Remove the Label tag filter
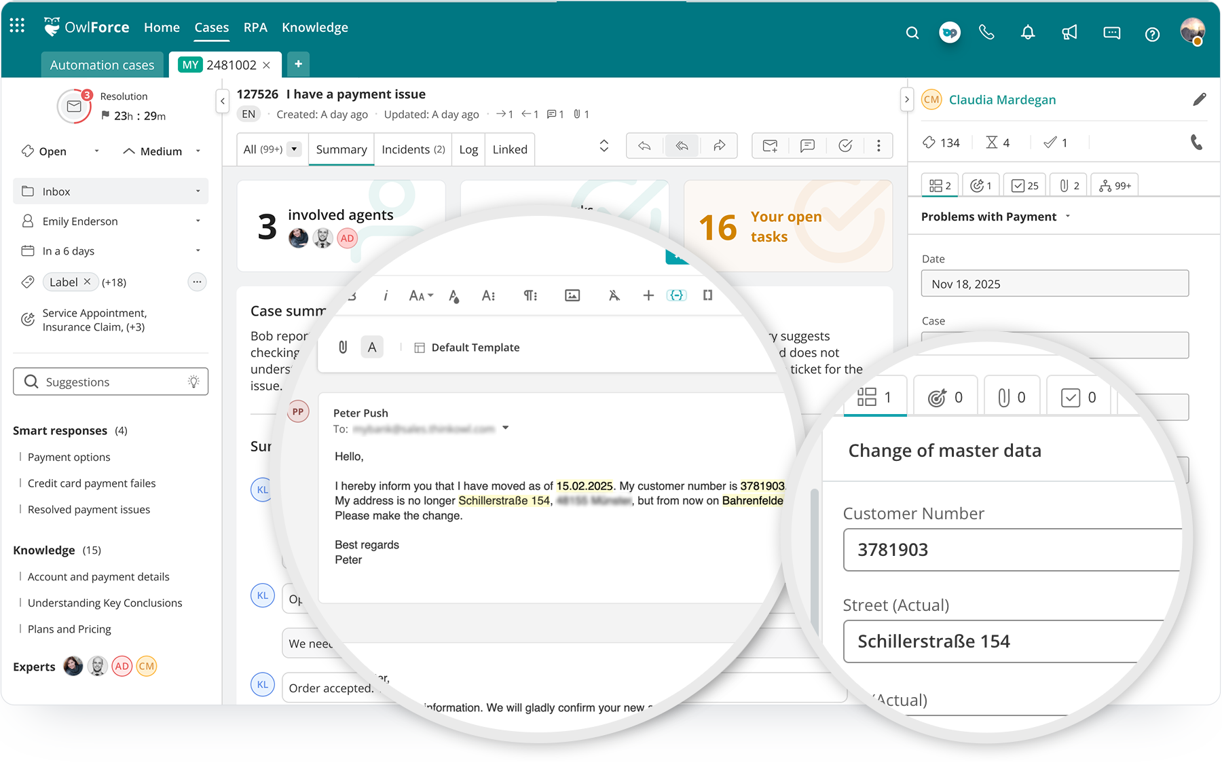1222x767 pixels. pyautogui.click(x=88, y=282)
